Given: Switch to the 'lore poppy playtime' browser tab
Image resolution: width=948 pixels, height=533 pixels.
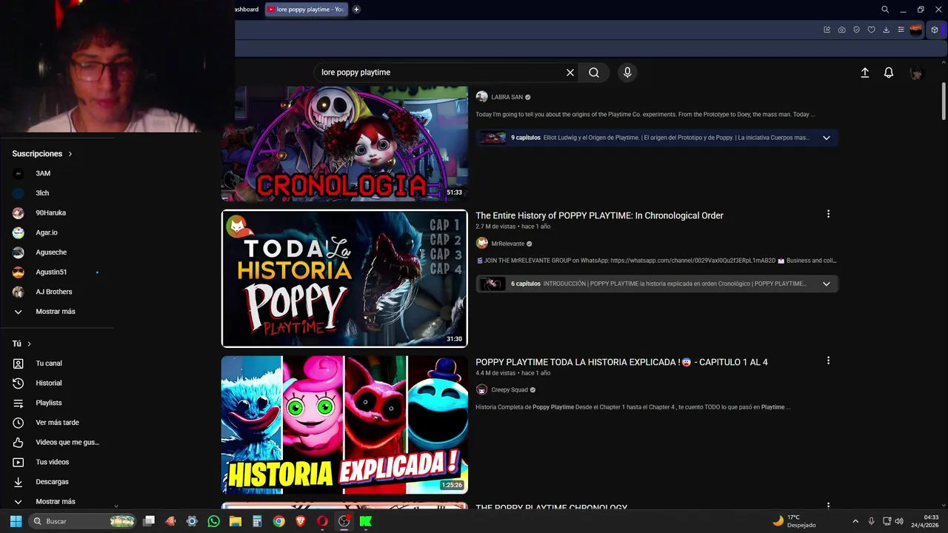Looking at the screenshot, I should pyautogui.click(x=305, y=10).
